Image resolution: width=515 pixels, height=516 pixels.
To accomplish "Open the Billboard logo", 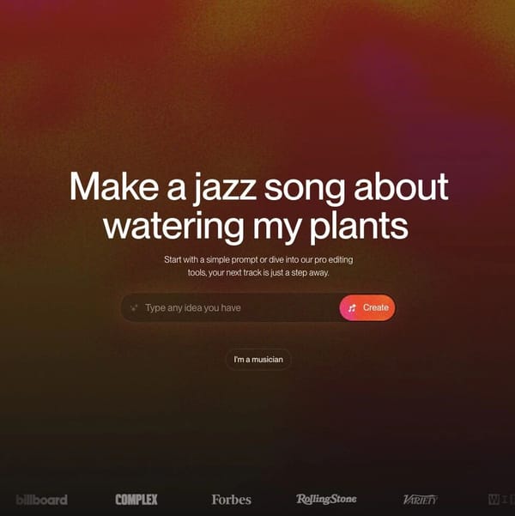I will click(42, 500).
